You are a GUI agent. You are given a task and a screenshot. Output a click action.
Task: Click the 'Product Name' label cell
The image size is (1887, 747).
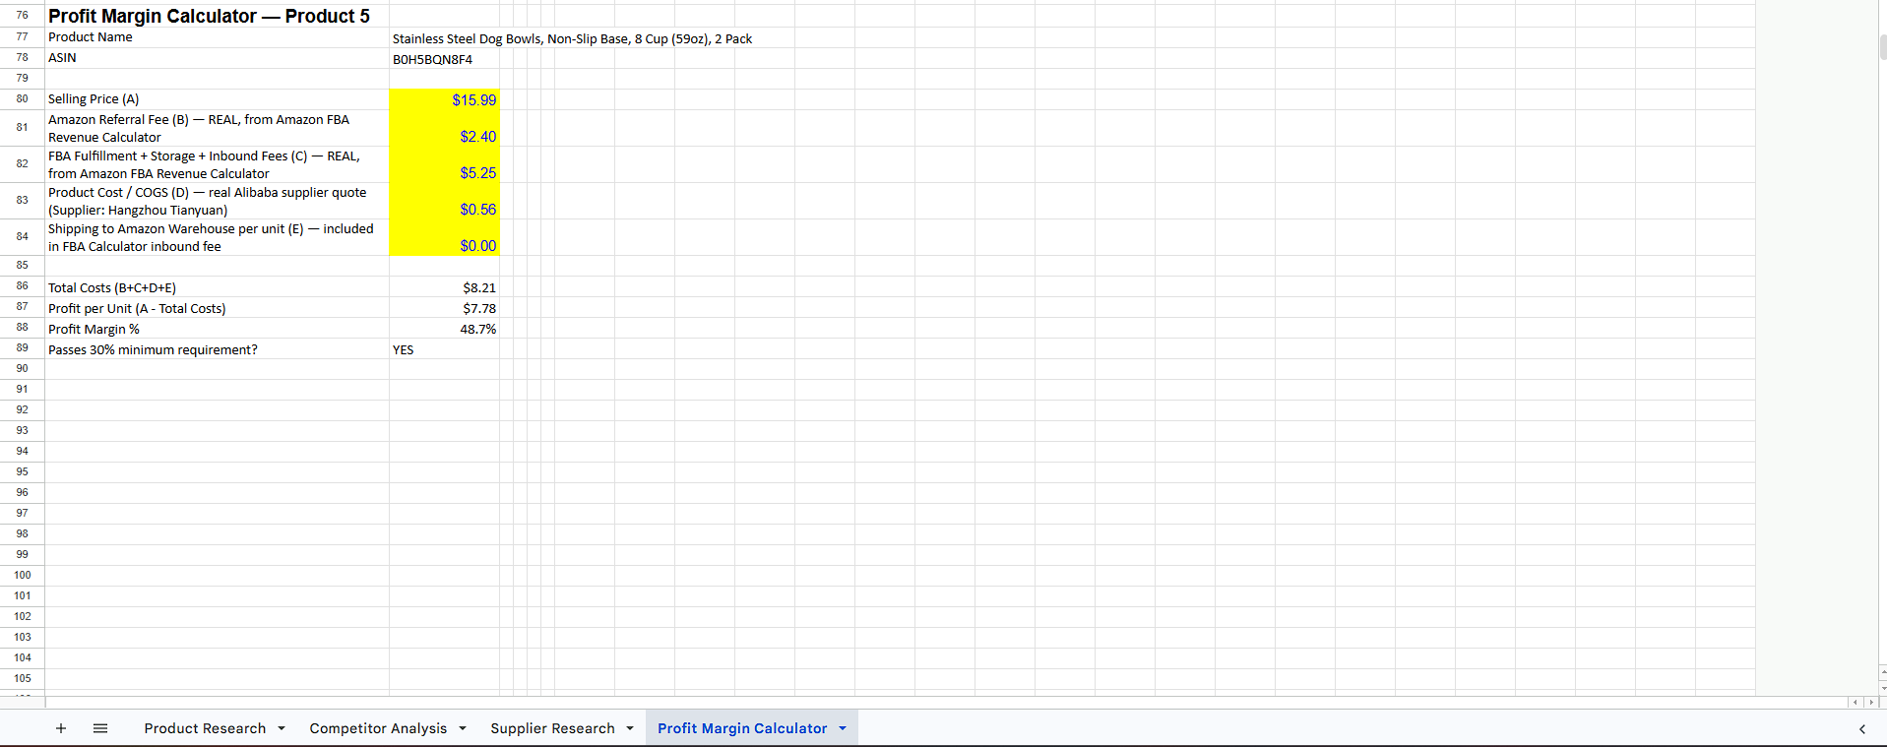click(217, 37)
